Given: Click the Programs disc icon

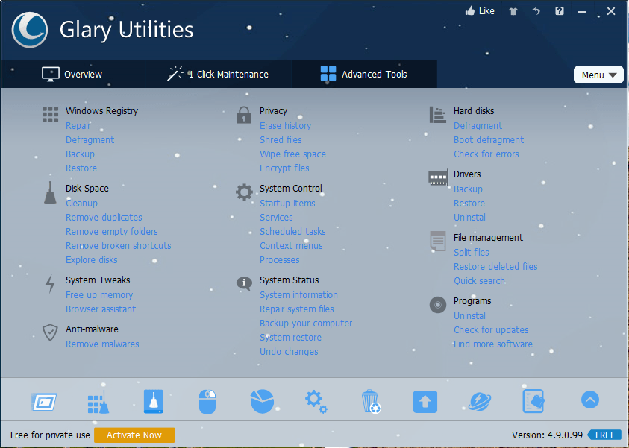Looking at the screenshot, I should coord(438,305).
